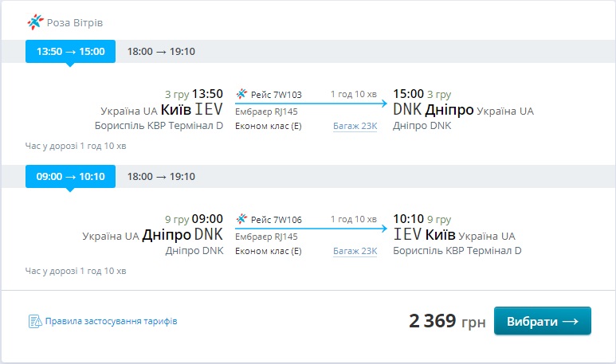Image resolution: width=616 pixels, height=364 pixels.
Task: Click the airline icon next to Рейс 7W106
Action: point(241,219)
